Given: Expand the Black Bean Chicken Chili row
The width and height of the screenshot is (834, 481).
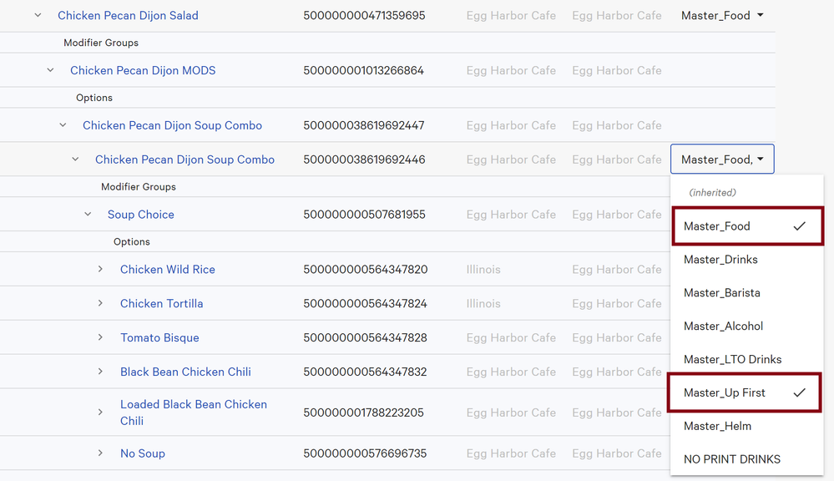Looking at the screenshot, I should click(100, 372).
